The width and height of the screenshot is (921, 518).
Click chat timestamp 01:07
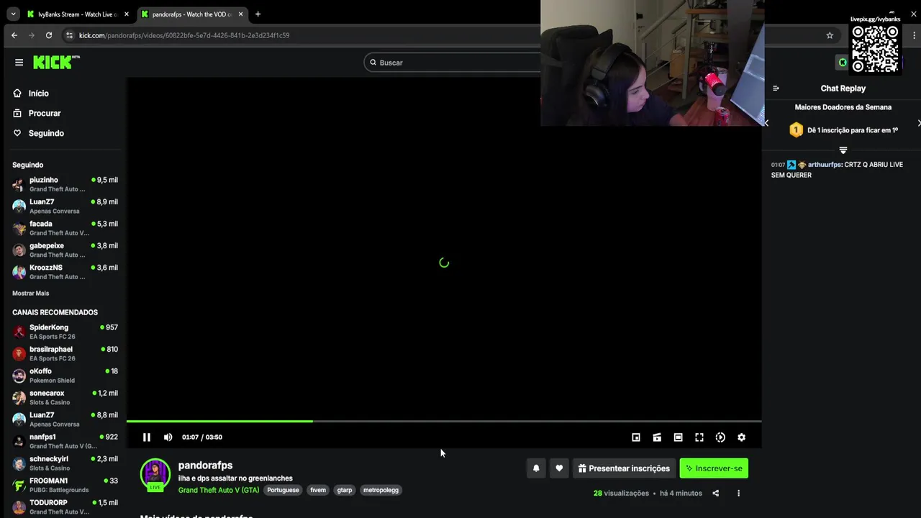tap(778, 165)
